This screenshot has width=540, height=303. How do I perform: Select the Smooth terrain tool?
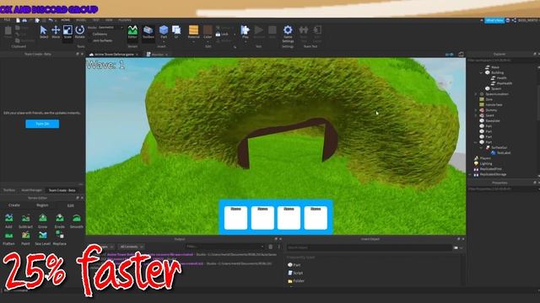[77, 221]
